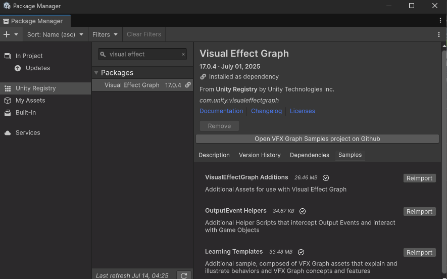
Task: Click the Services cloud icon
Action: tap(8, 133)
